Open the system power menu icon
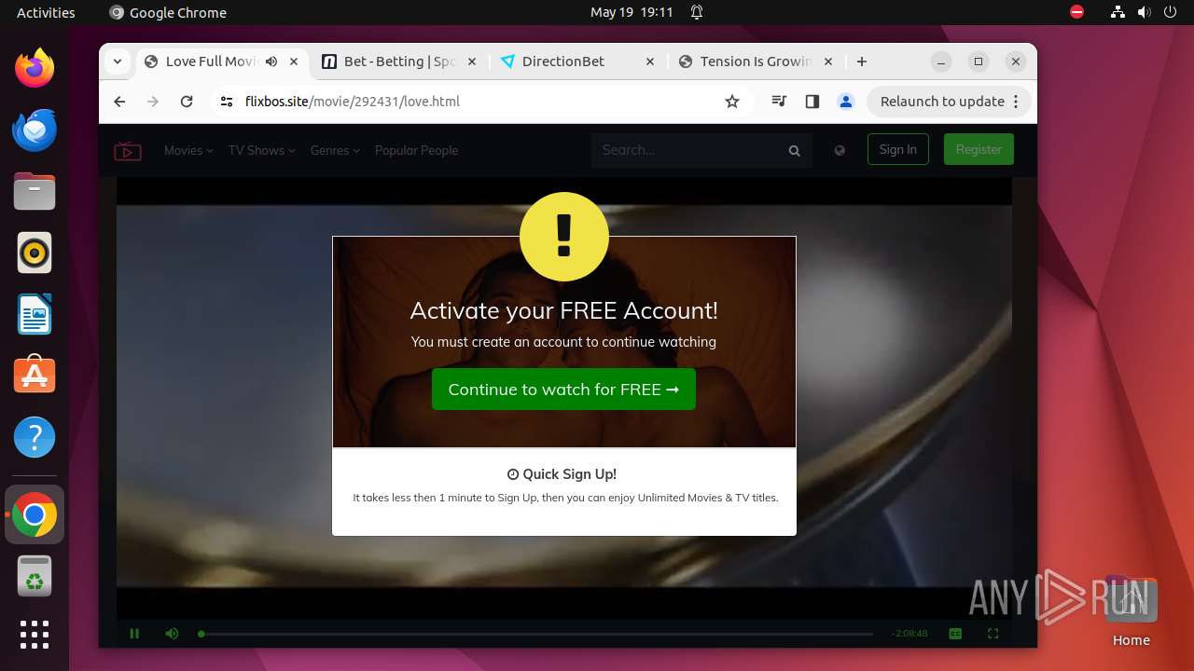 coord(1170,12)
